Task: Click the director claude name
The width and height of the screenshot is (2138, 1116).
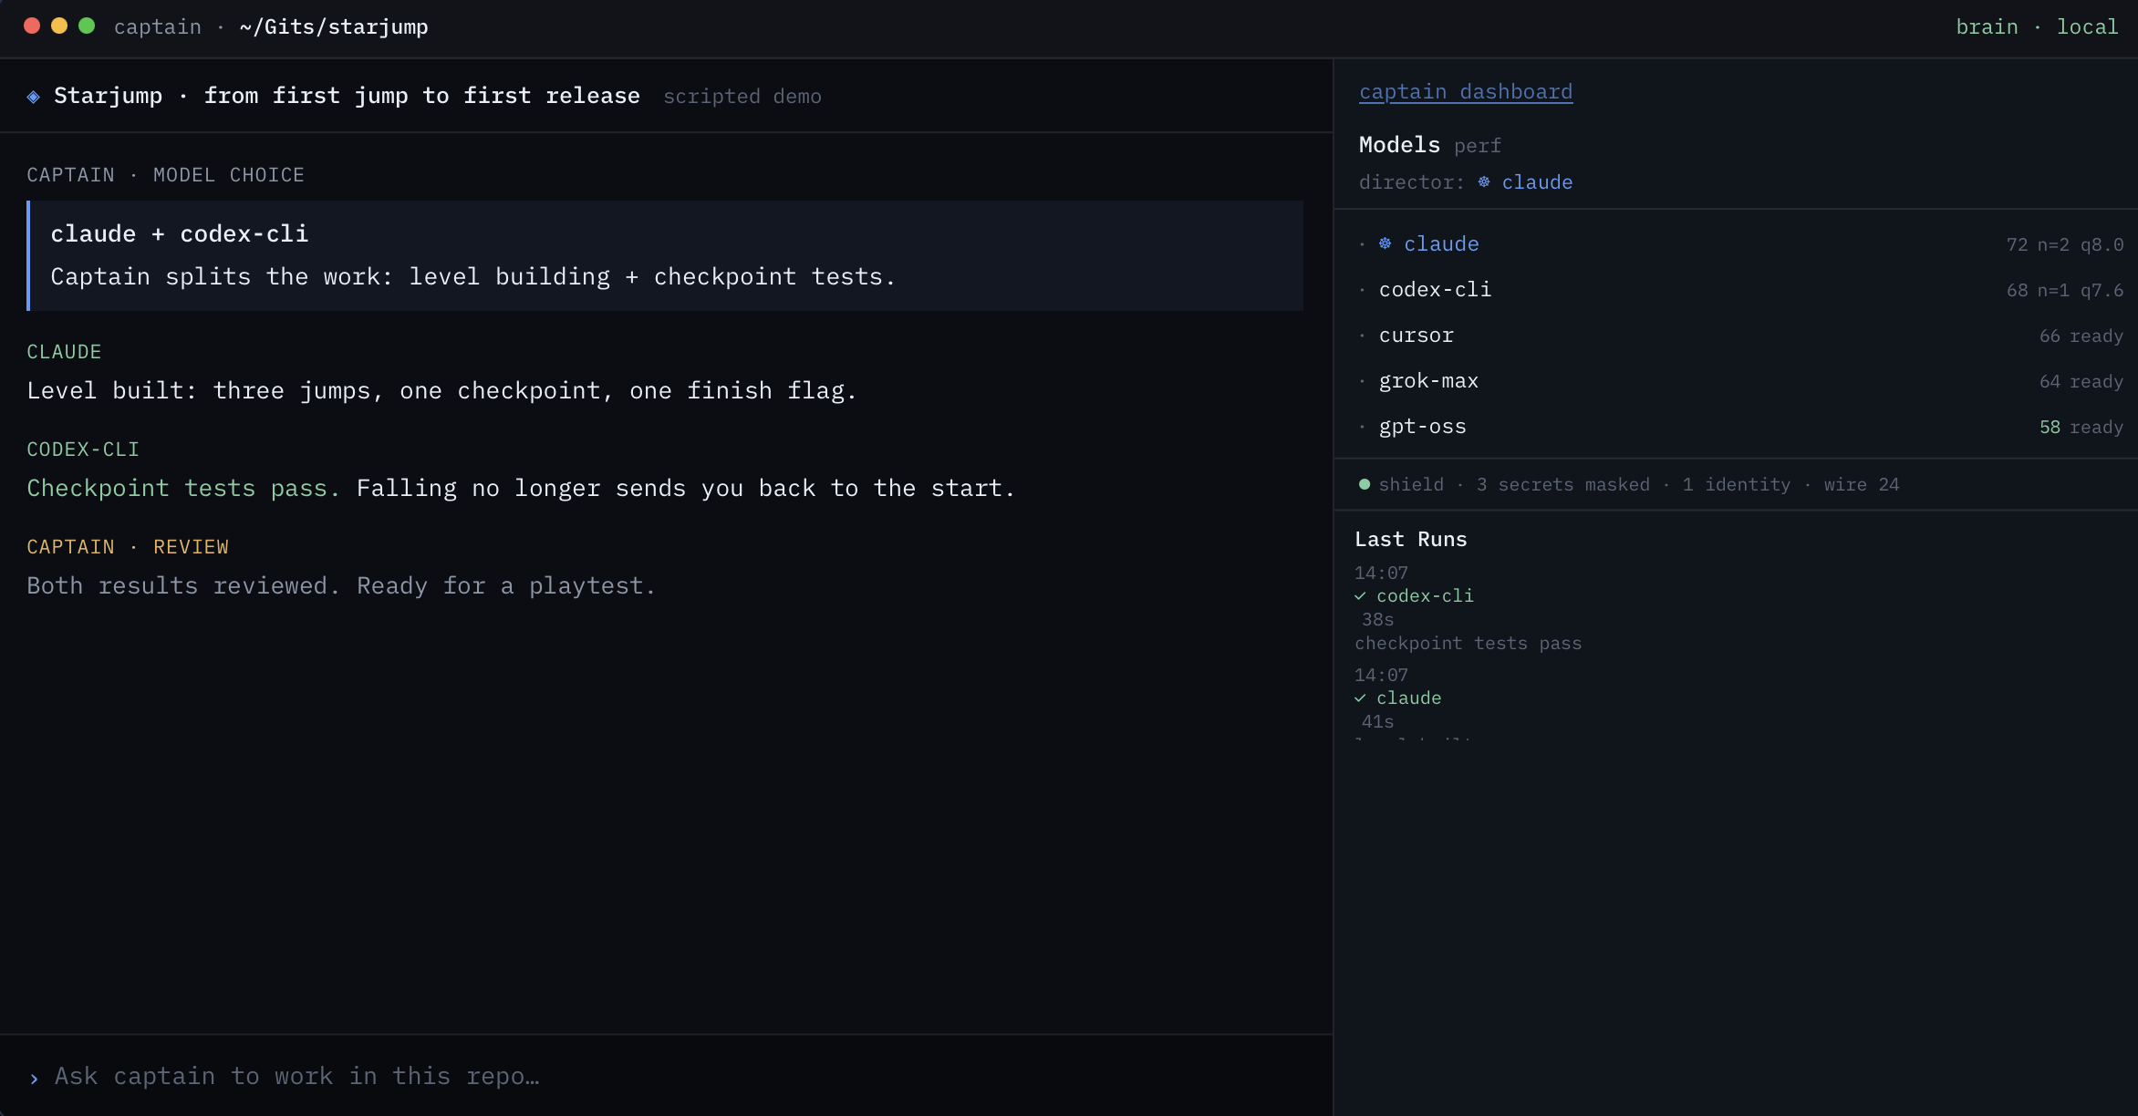Action: tap(1537, 182)
